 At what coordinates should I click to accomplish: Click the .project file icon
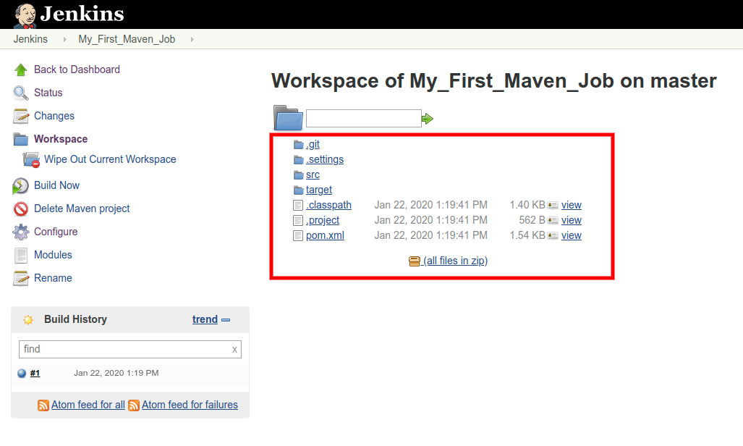[x=298, y=221]
